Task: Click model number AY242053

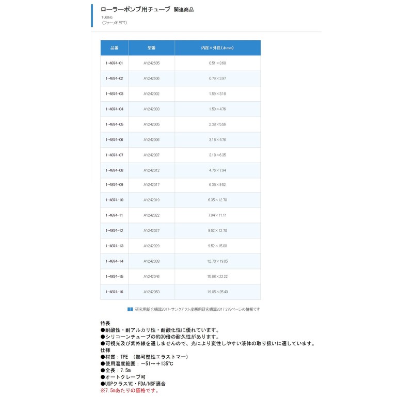Action: pos(151,292)
